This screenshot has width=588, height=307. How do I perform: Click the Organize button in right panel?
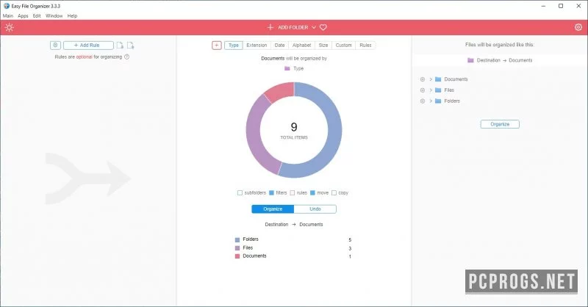click(x=500, y=124)
